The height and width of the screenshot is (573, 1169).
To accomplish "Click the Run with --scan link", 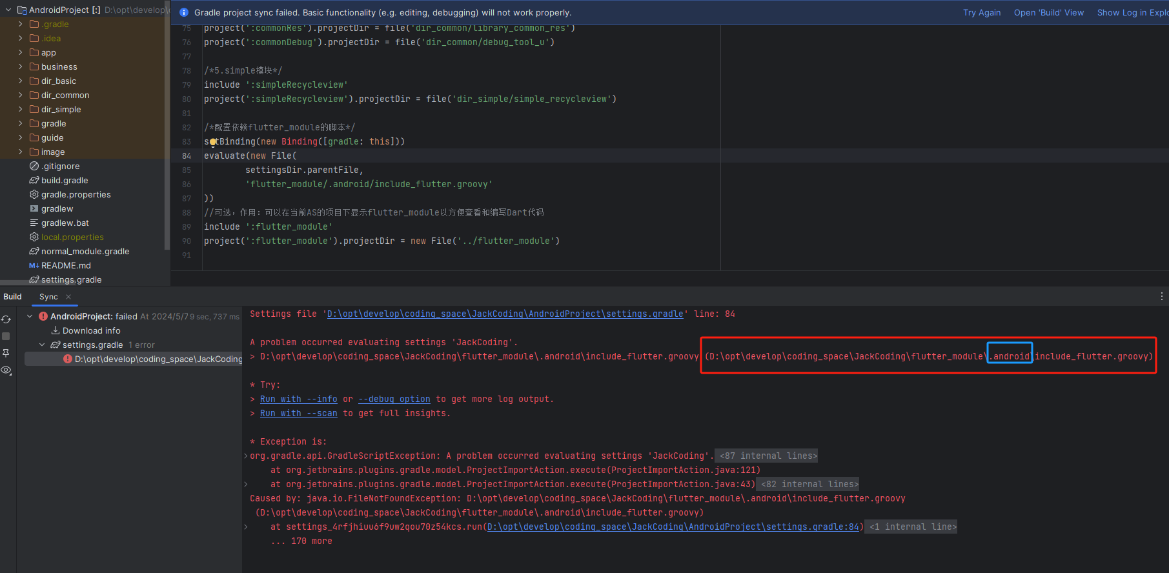I will tap(298, 413).
